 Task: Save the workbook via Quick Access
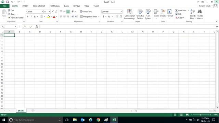(8, 2)
